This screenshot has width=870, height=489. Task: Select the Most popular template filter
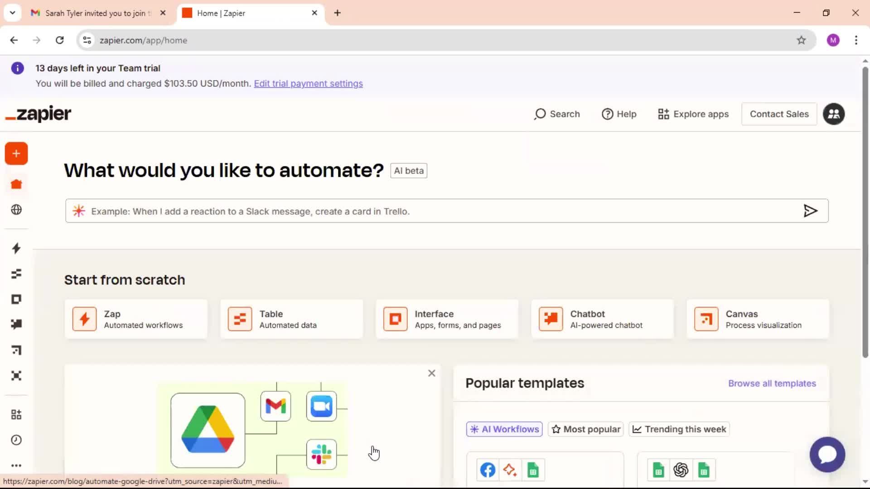coord(586,429)
